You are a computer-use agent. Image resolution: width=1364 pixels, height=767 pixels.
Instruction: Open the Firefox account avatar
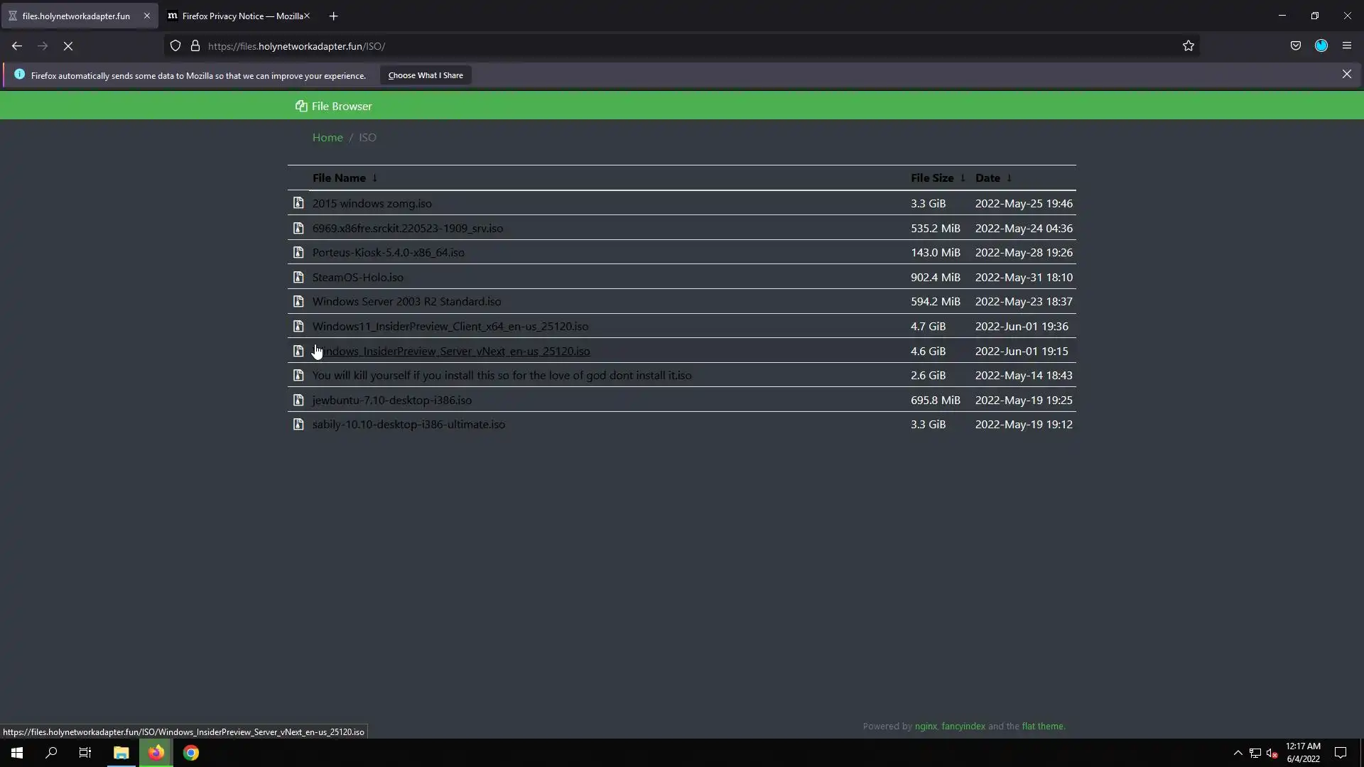point(1321,46)
